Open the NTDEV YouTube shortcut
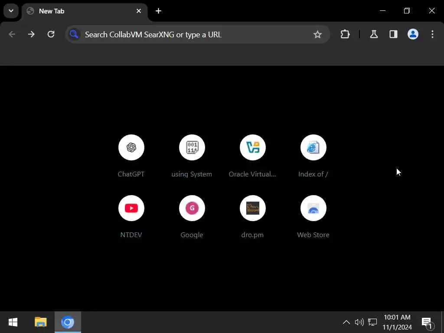The width and height of the screenshot is (444, 333). [x=131, y=208]
